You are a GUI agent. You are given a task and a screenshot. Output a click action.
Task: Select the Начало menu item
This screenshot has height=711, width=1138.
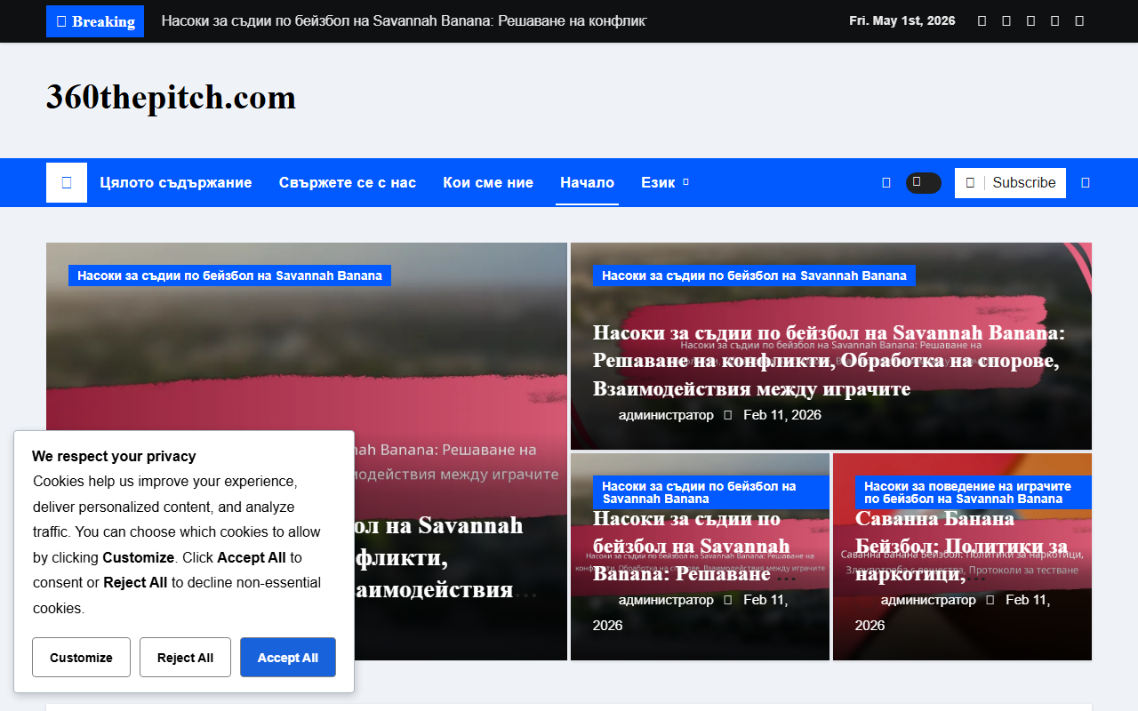coord(587,182)
